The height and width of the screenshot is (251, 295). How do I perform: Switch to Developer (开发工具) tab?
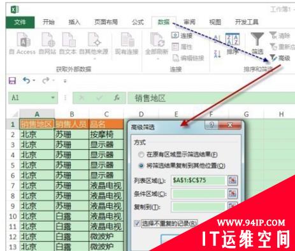click(247, 22)
